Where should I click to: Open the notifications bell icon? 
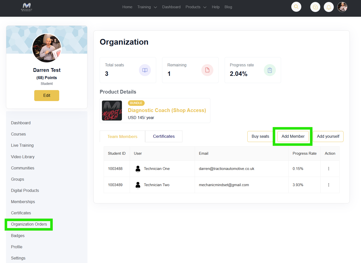pyautogui.click(x=329, y=7)
